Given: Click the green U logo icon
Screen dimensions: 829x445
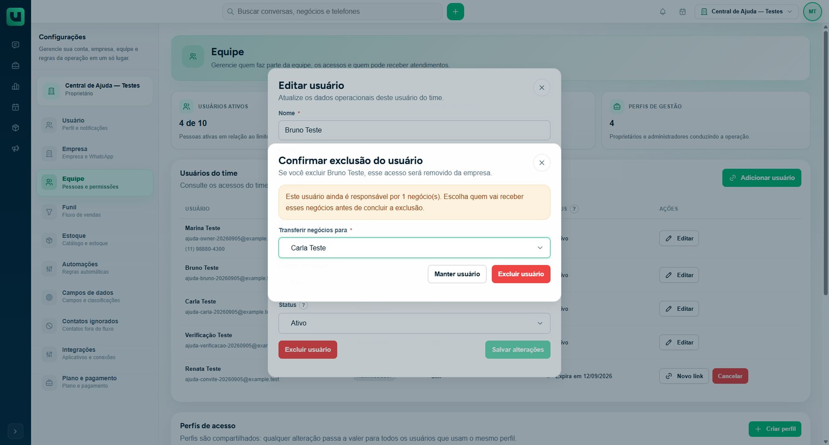Looking at the screenshot, I should tap(16, 17).
